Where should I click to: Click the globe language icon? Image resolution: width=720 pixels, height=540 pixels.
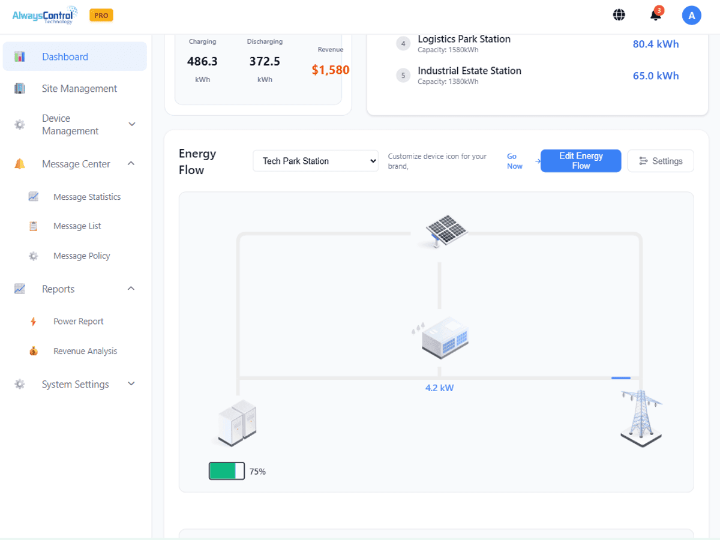coord(619,16)
